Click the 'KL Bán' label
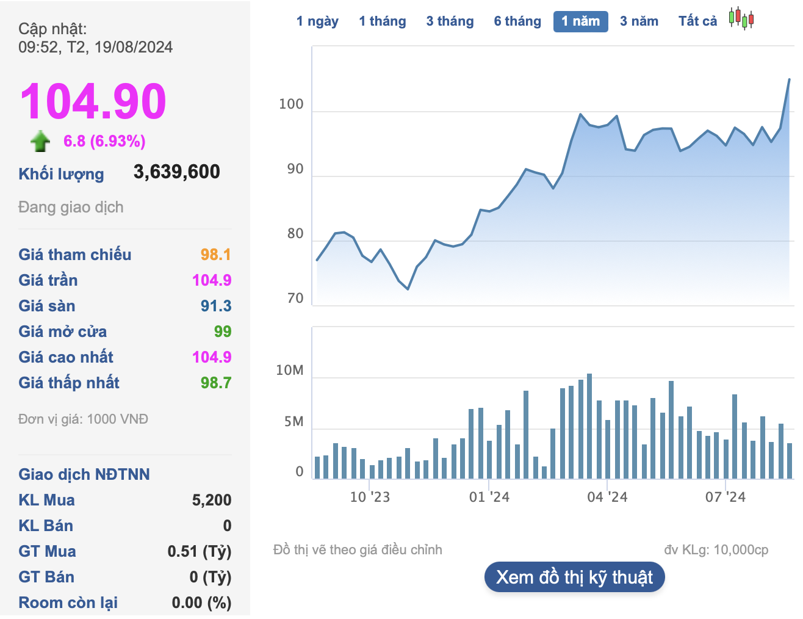 [x=46, y=526]
